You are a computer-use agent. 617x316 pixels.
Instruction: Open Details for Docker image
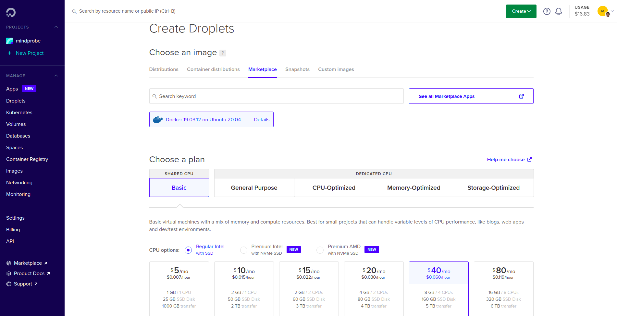262,120
